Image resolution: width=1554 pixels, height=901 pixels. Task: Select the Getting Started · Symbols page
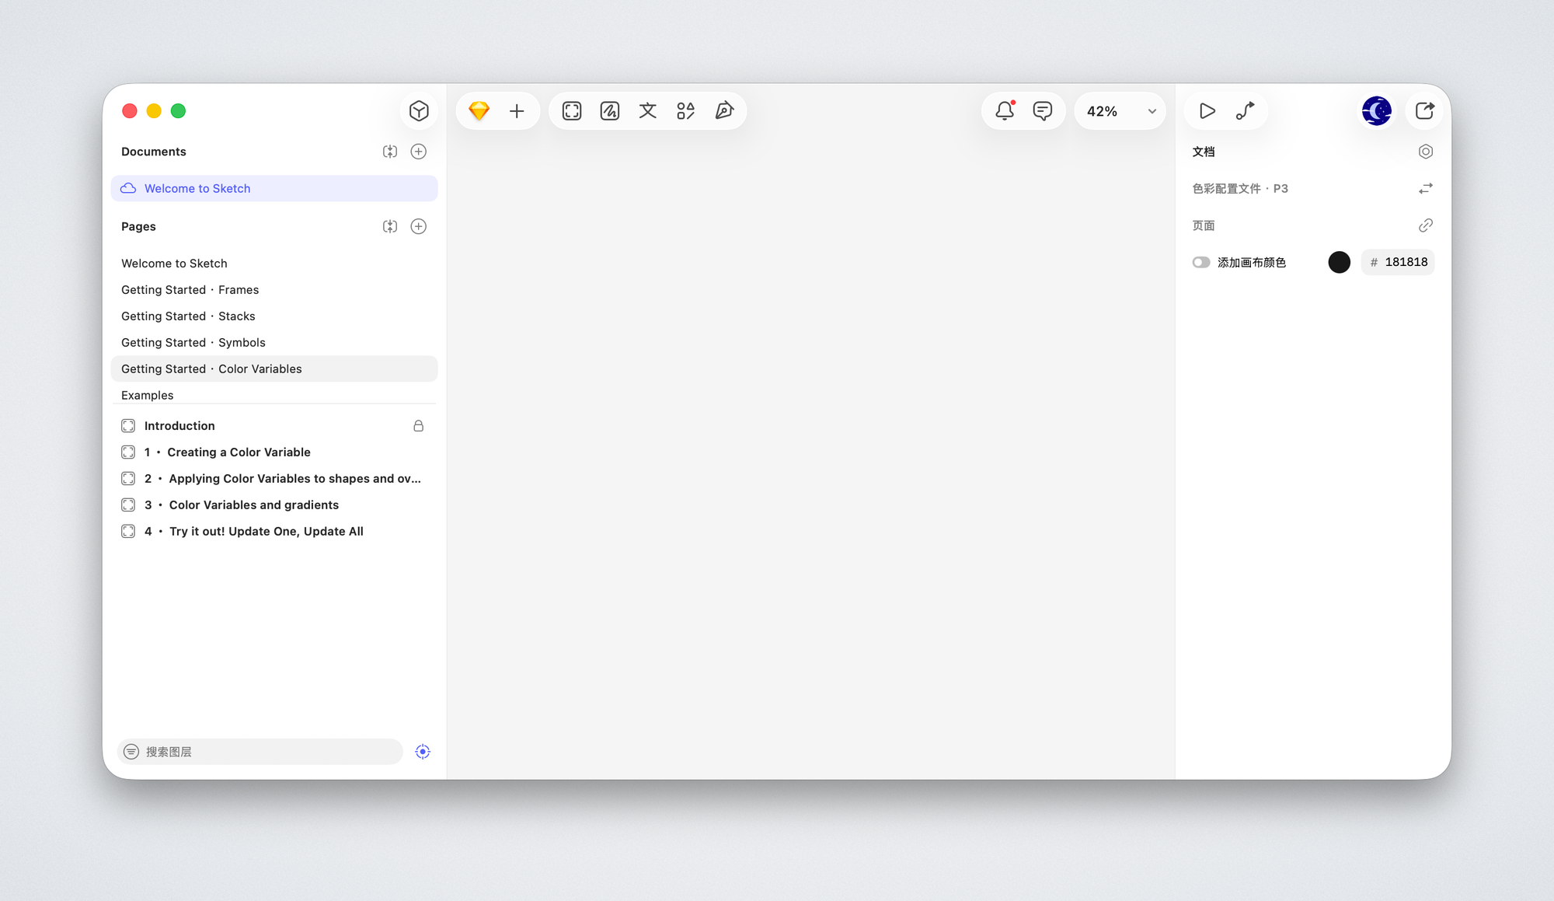(193, 343)
